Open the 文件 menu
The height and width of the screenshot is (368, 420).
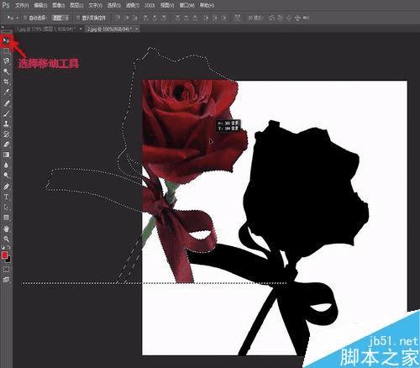[x=22, y=5]
